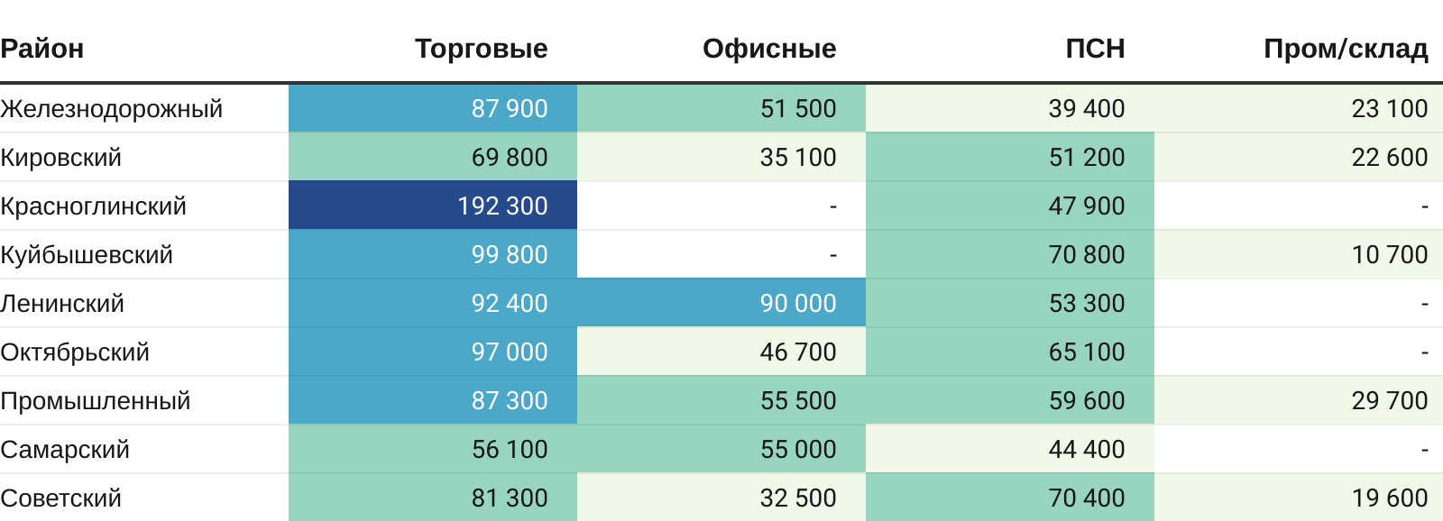Click the ПСН column header

click(1095, 49)
